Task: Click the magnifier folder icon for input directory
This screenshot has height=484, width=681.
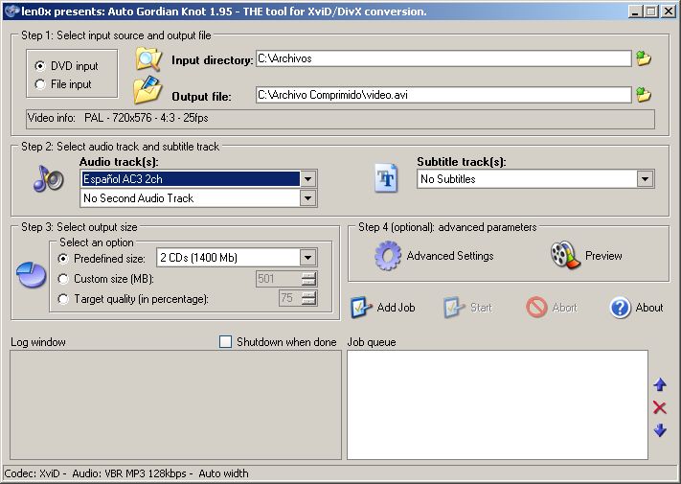Action: pyautogui.click(x=148, y=59)
